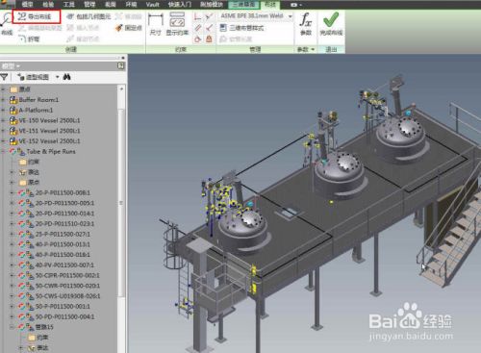Click the Buffer Room:1 assembly icon
The height and width of the screenshot is (353, 481).
click(x=13, y=100)
